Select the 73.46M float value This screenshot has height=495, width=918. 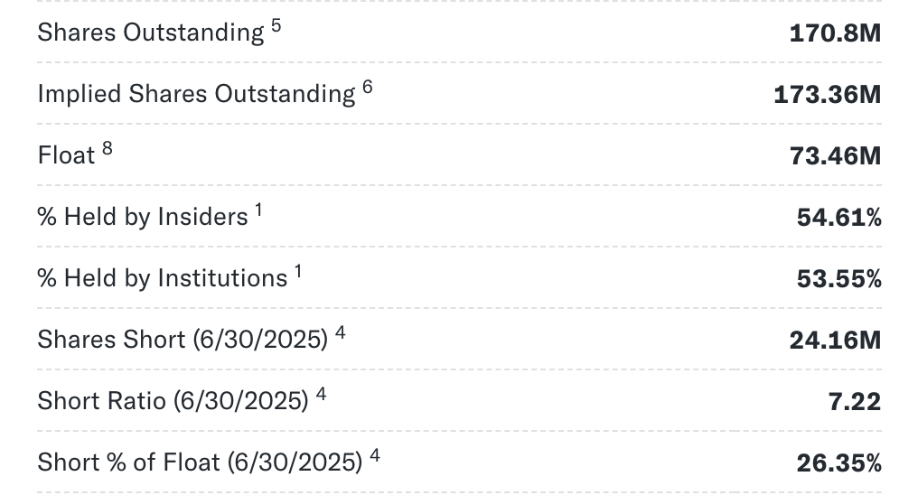835,156
